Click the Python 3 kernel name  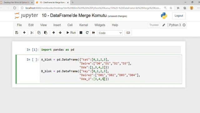(175, 25)
